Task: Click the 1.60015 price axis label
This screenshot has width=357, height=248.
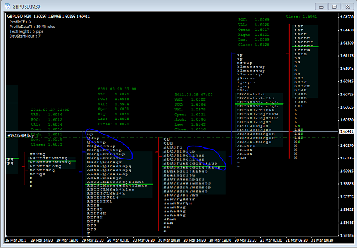Action: [347, 171]
